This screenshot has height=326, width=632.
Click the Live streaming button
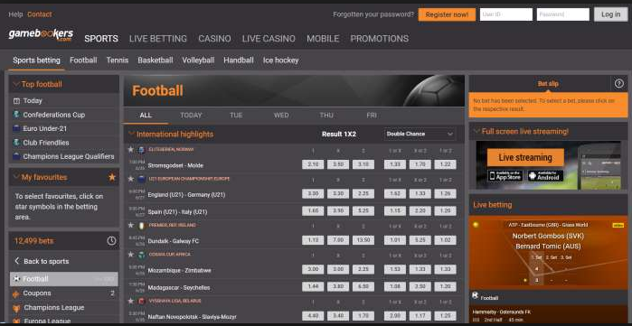[525, 157]
